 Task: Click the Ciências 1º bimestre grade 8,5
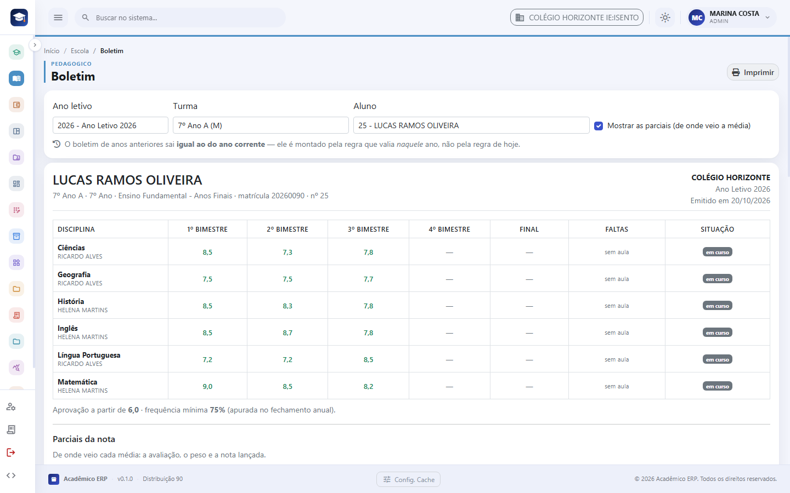point(207,253)
